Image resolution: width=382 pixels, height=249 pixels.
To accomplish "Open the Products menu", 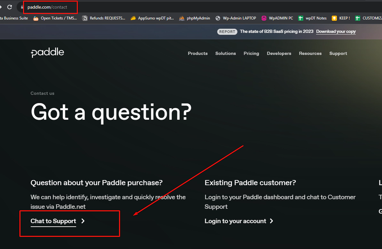I will point(198,54).
